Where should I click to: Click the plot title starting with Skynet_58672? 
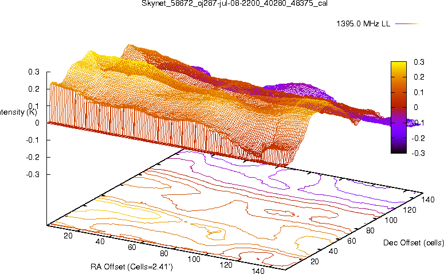pyautogui.click(x=234, y=3)
